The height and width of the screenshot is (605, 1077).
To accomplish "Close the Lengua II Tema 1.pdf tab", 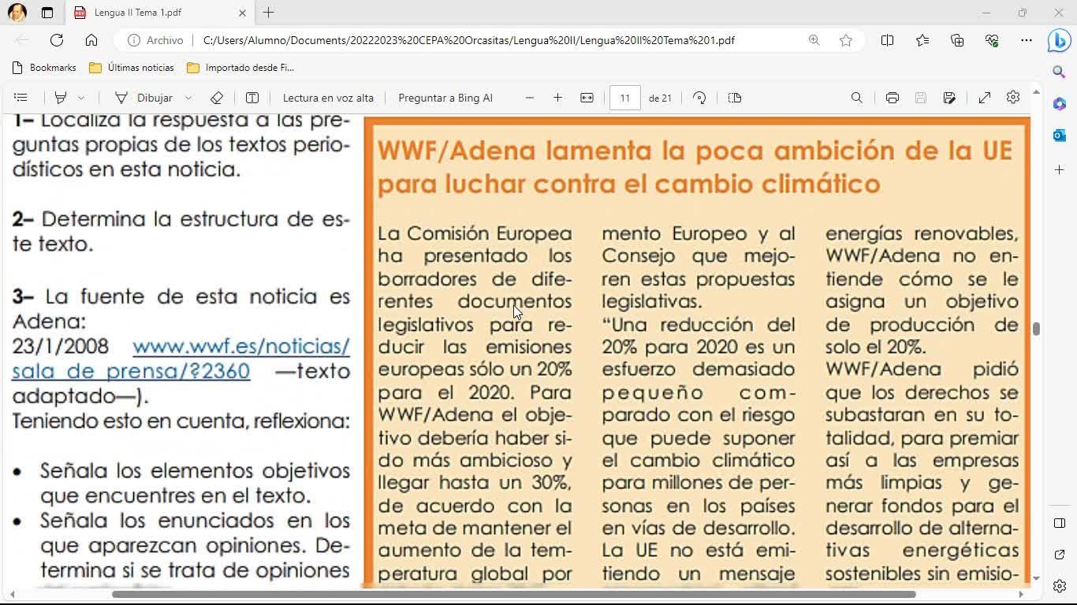I will coord(242,13).
